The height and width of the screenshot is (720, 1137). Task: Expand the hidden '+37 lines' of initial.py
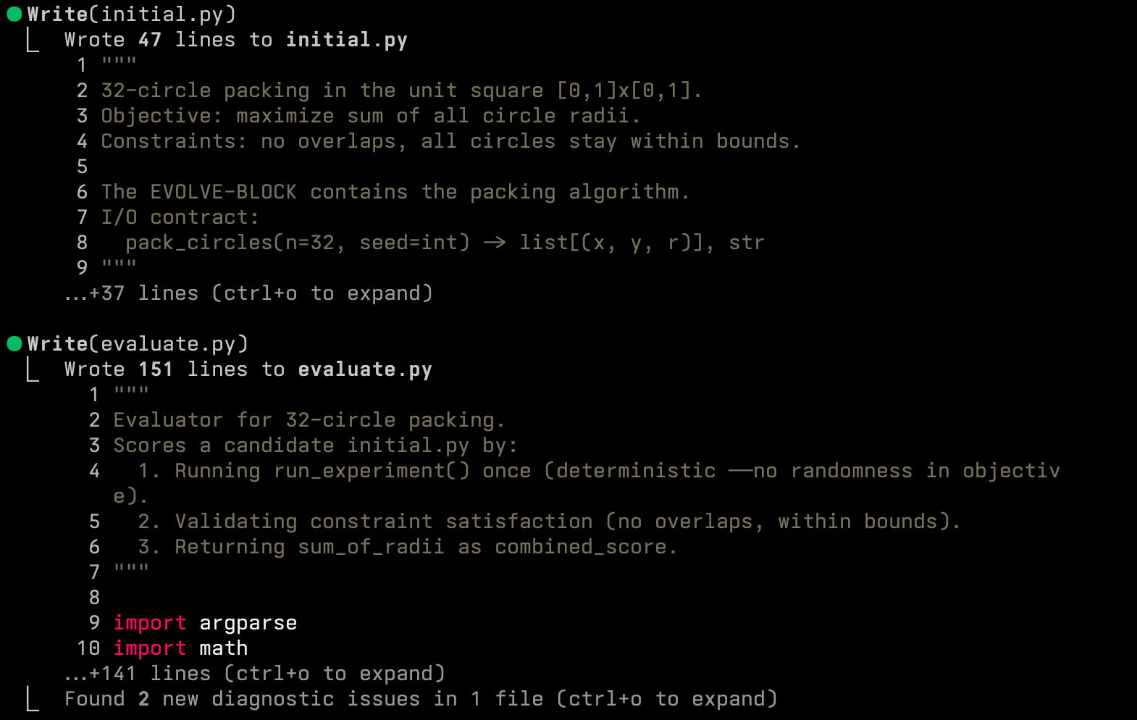tap(248, 293)
